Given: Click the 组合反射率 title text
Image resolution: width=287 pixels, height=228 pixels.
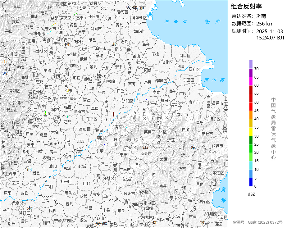Looking at the screenshot, I should tap(246, 7).
